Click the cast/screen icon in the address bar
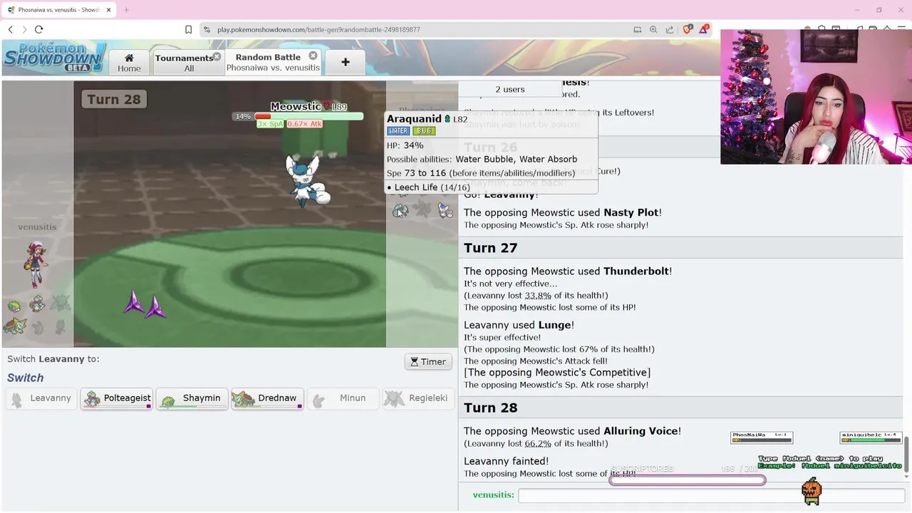Image resolution: width=912 pixels, height=513 pixels. click(x=637, y=29)
